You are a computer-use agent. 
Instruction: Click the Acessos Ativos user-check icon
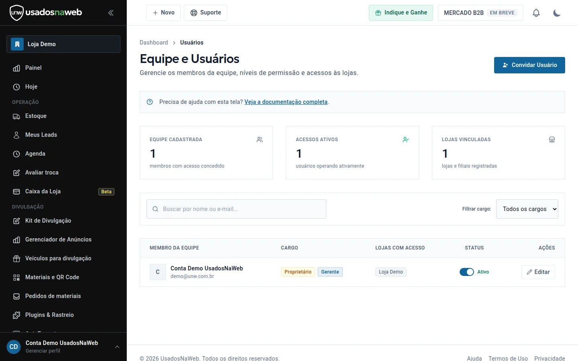pyautogui.click(x=406, y=140)
